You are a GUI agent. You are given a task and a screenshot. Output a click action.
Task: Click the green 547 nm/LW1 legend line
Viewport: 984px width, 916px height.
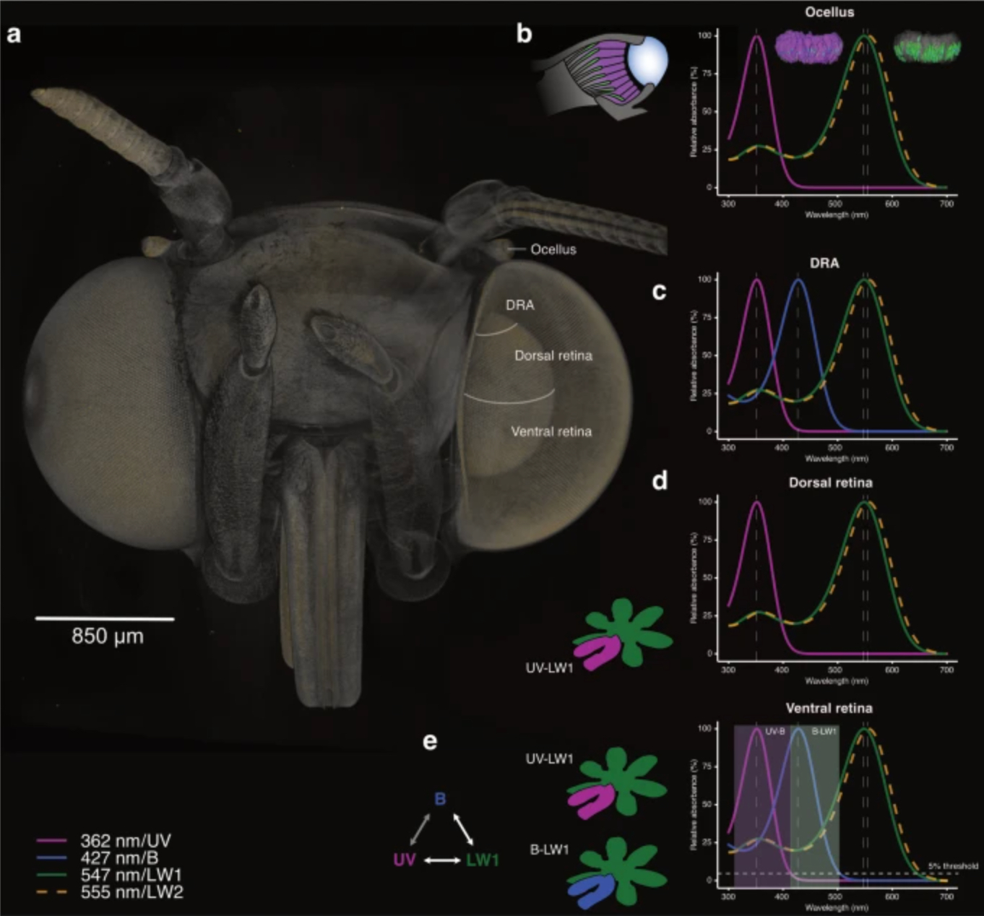pyautogui.click(x=52, y=876)
